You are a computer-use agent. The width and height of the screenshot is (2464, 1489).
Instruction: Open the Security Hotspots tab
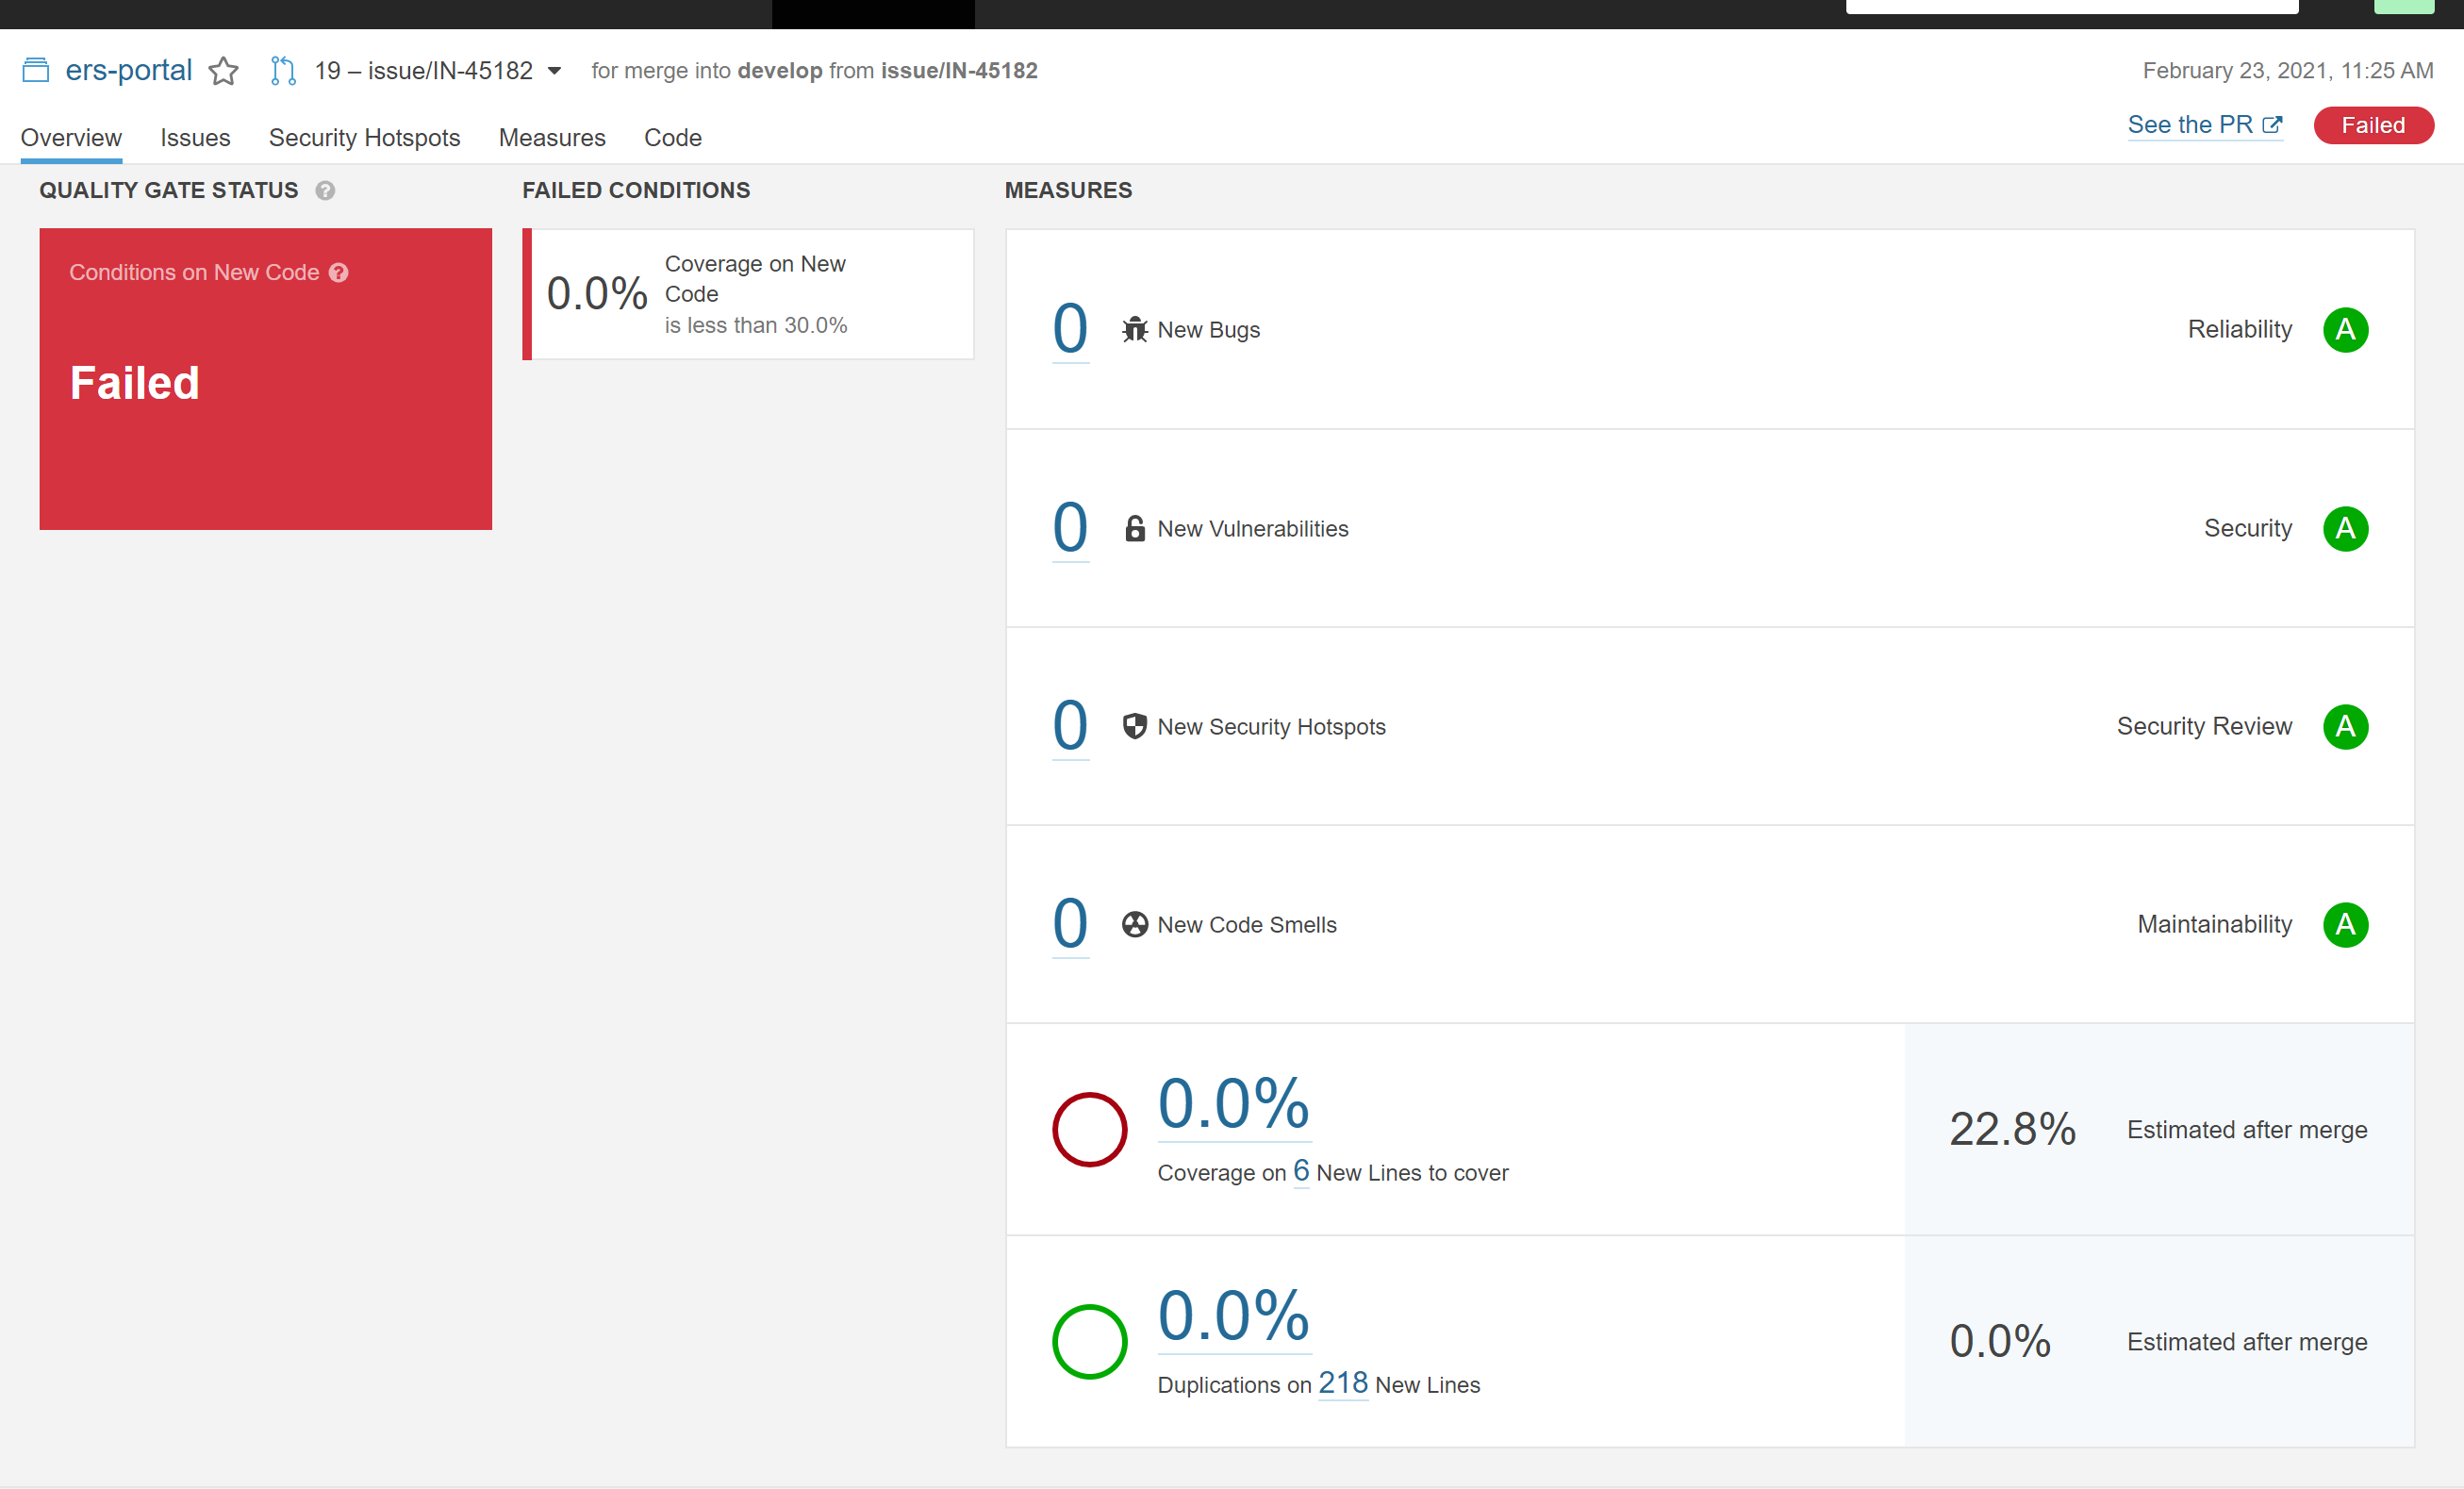(x=364, y=138)
